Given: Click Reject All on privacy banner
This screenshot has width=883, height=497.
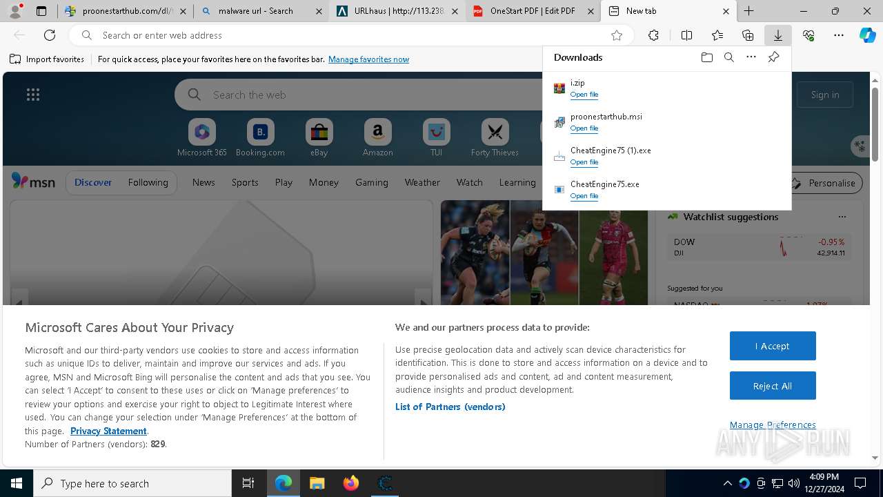Looking at the screenshot, I should 773,386.
